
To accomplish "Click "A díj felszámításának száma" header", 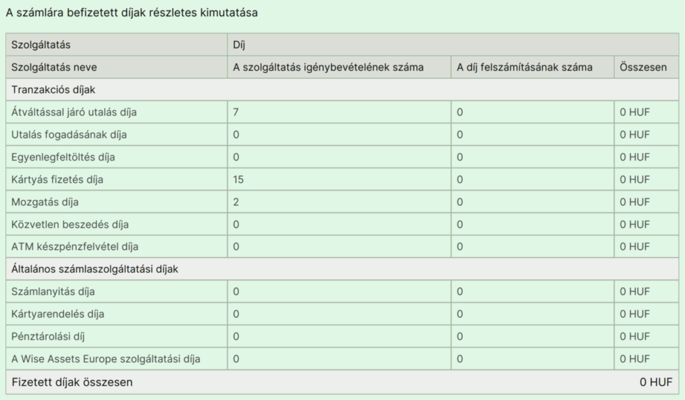I will coord(524,68).
